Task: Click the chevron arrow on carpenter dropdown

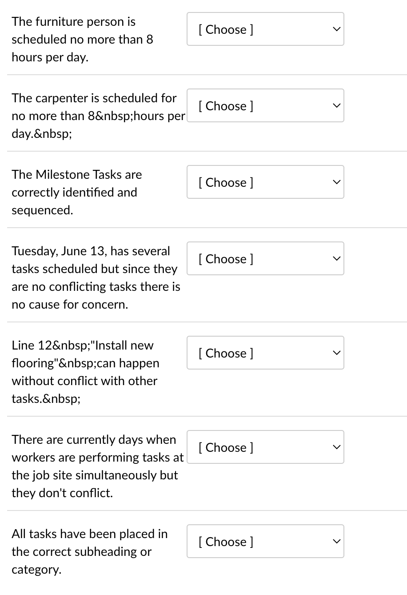Action: click(x=336, y=106)
